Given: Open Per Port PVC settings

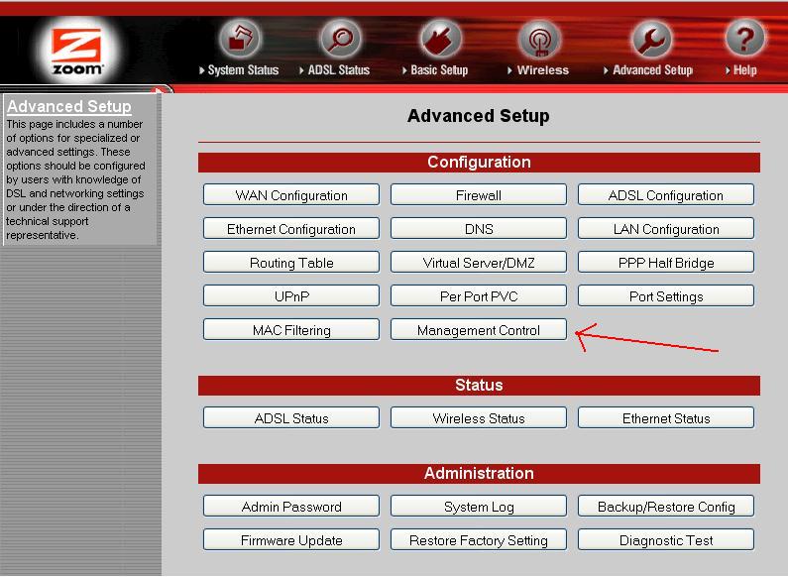Looking at the screenshot, I should tap(479, 296).
